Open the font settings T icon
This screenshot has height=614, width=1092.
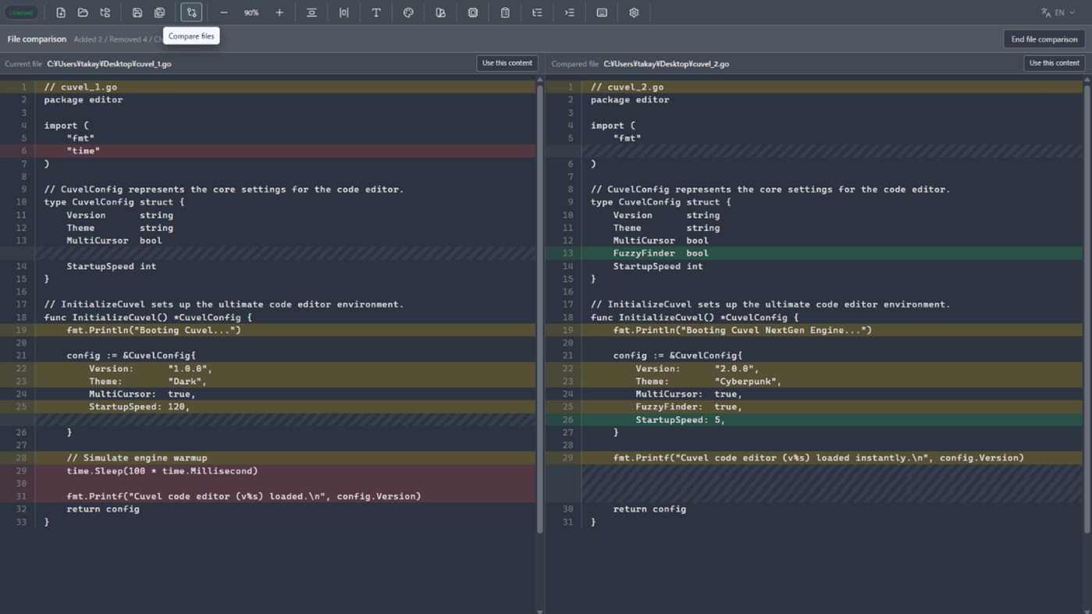point(376,12)
